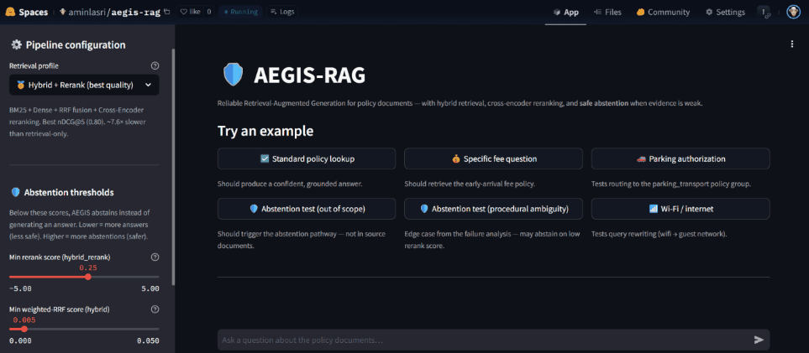Click the AEGIS-RAG title heading
The height and width of the screenshot is (353, 809).
(x=309, y=75)
